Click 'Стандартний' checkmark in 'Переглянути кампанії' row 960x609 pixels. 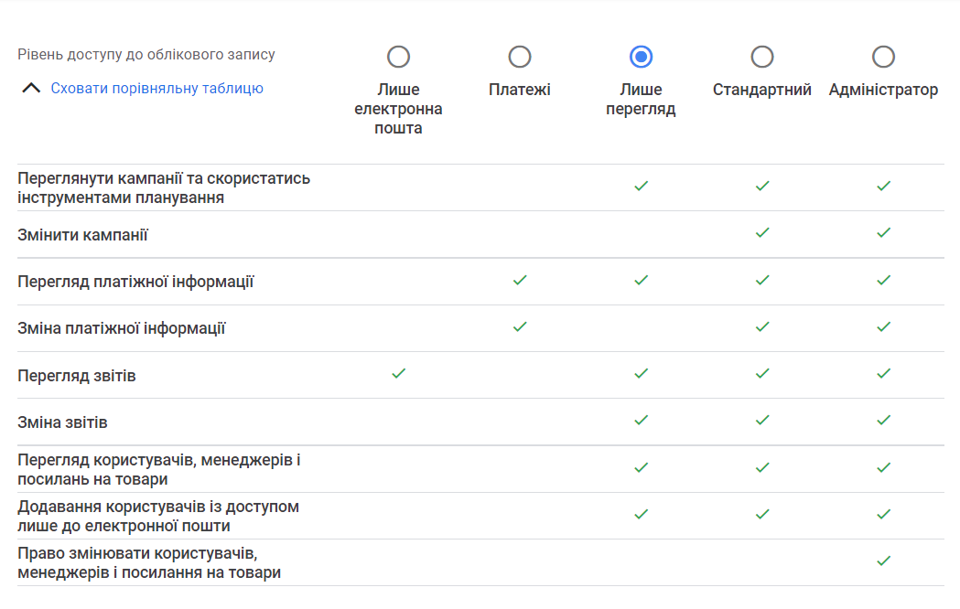[762, 186]
